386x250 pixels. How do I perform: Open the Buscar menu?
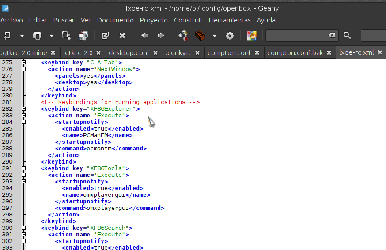coord(64,20)
